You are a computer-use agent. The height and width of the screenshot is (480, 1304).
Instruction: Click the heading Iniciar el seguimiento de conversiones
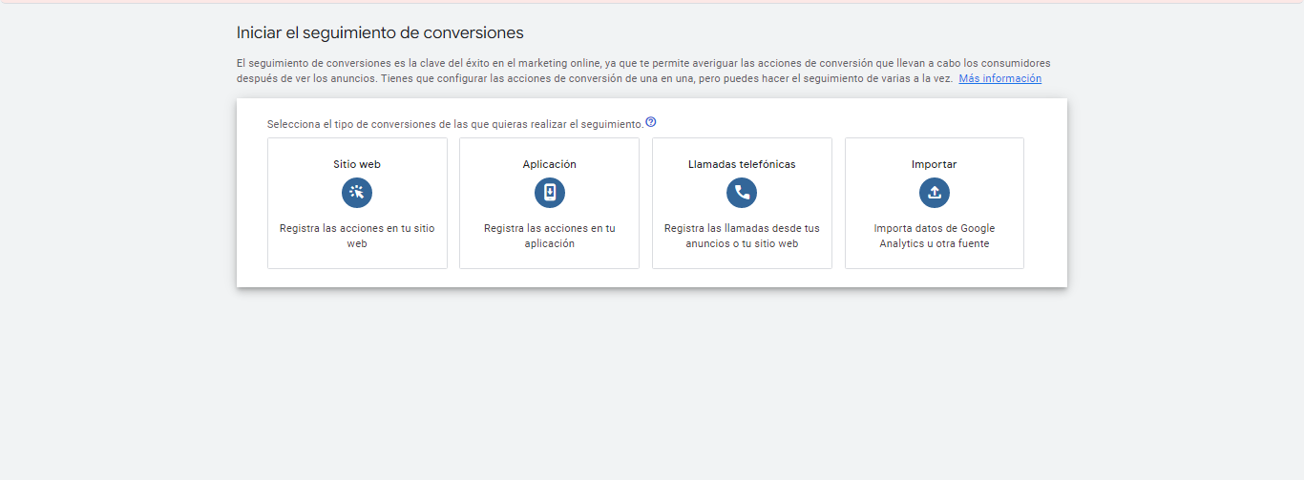(380, 32)
